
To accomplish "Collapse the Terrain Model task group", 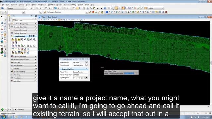I will [36, 36].
